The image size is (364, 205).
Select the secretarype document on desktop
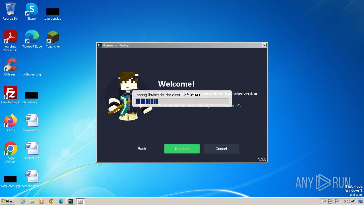(32, 179)
